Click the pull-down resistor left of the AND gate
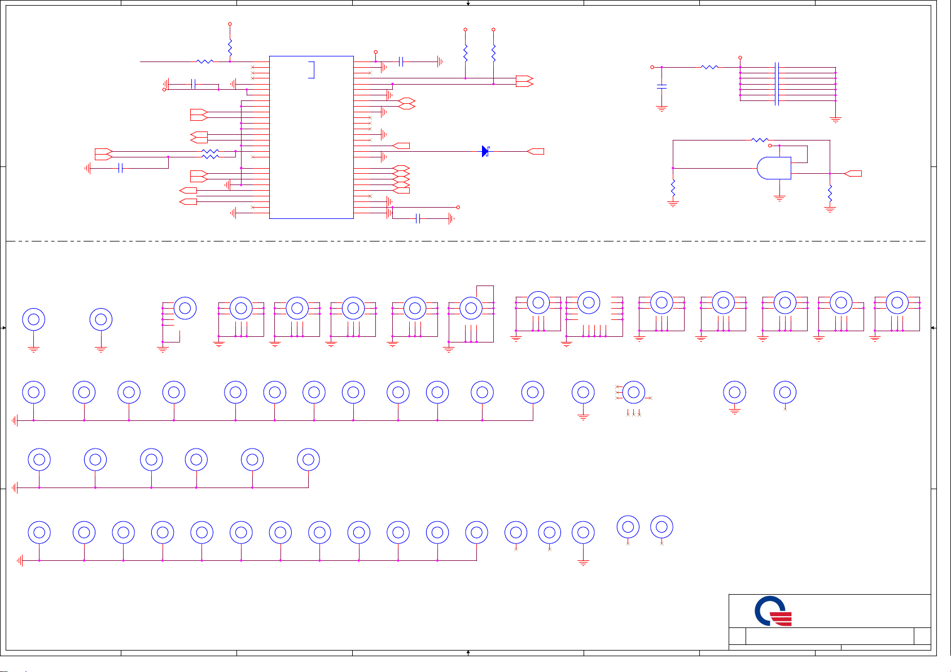Screen dimensions: 951x672 tap(673, 187)
